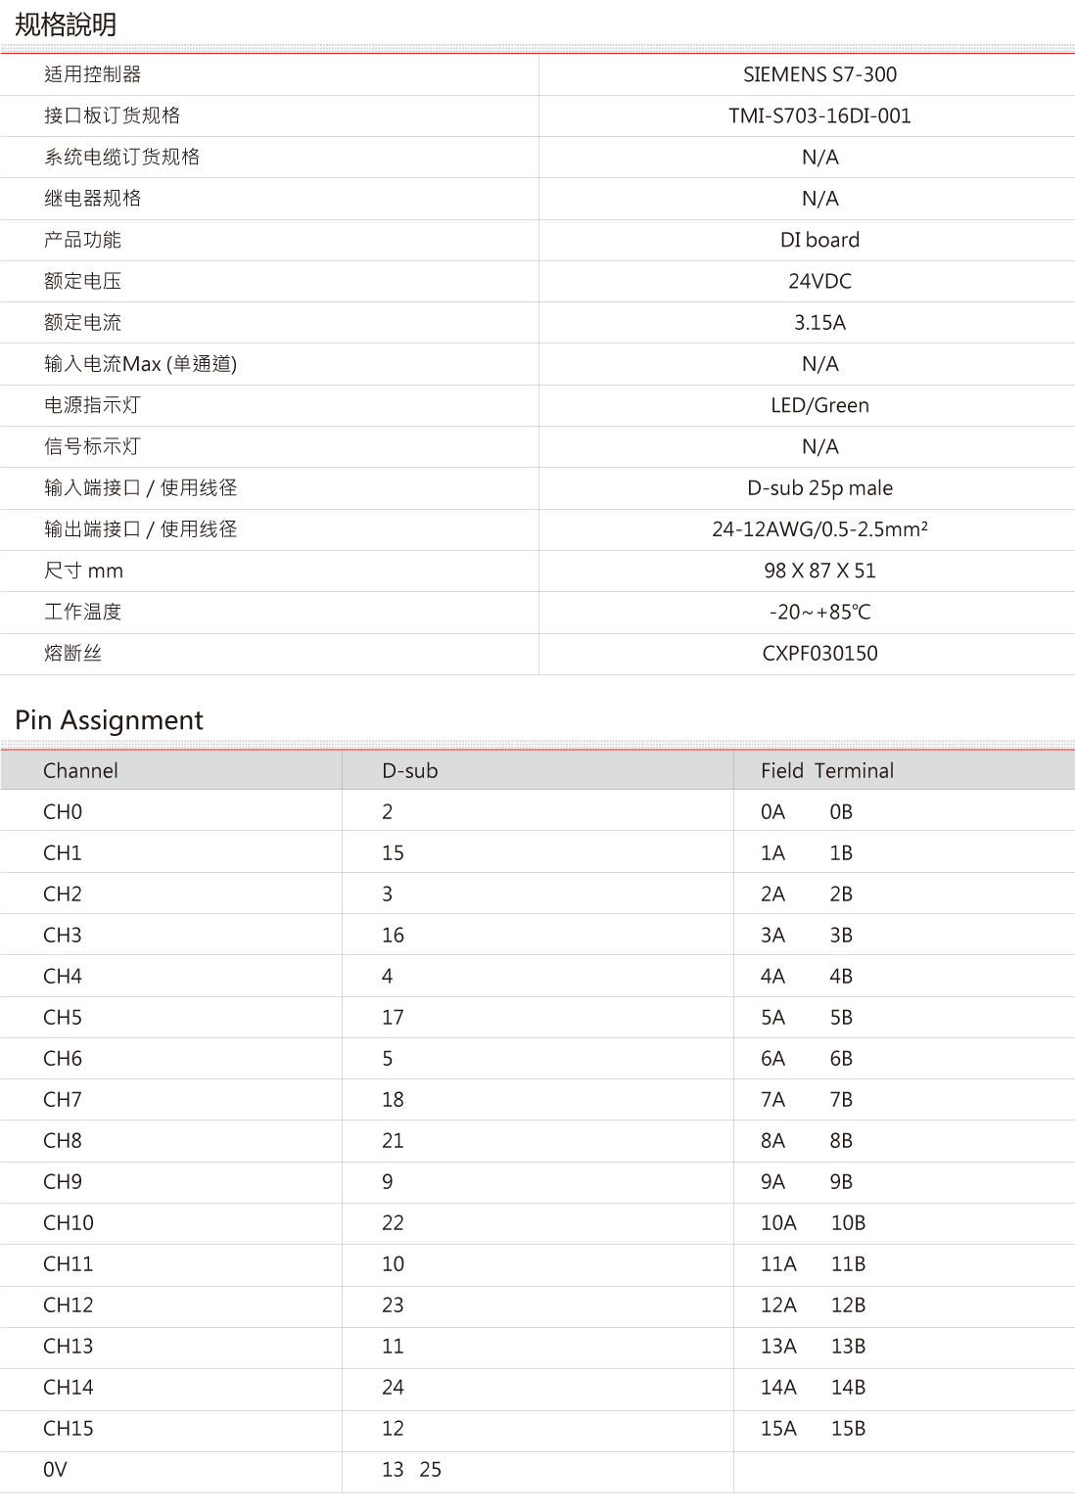Click the 0V row label
The width and height of the screenshot is (1075, 1510).
[x=56, y=1469]
